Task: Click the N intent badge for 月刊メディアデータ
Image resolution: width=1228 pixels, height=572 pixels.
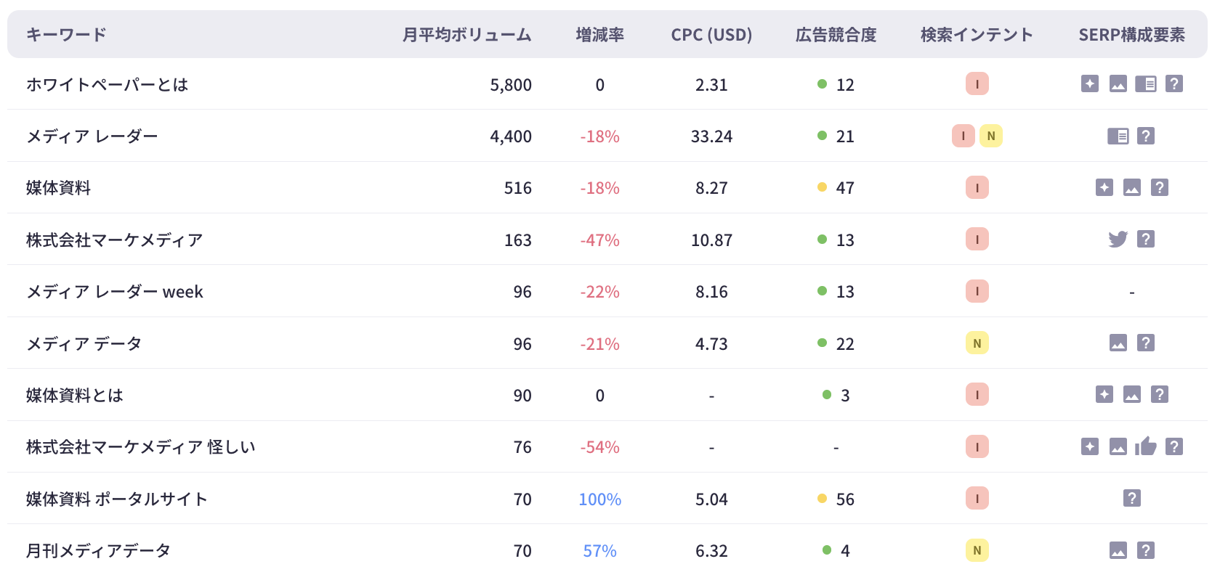Action: click(977, 550)
